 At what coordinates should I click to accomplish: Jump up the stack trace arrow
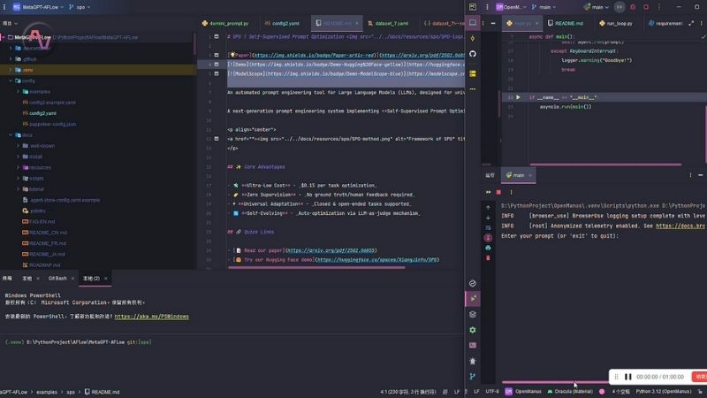click(x=488, y=208)
